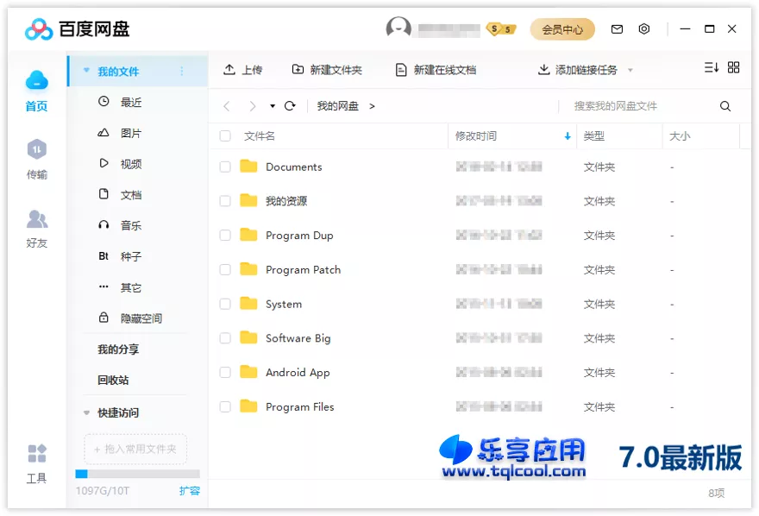Sort by the 文件名 column header
The height and width of the screenshot is (516, 759).
(259, 136)
